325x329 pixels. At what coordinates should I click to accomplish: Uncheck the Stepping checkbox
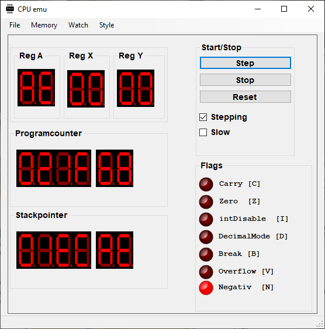(x=203, y=117)
